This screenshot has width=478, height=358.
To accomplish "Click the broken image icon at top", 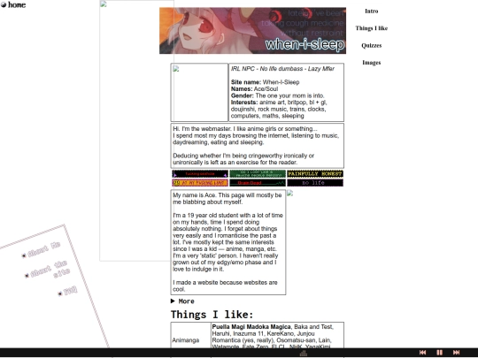I will tap(104, 4).
